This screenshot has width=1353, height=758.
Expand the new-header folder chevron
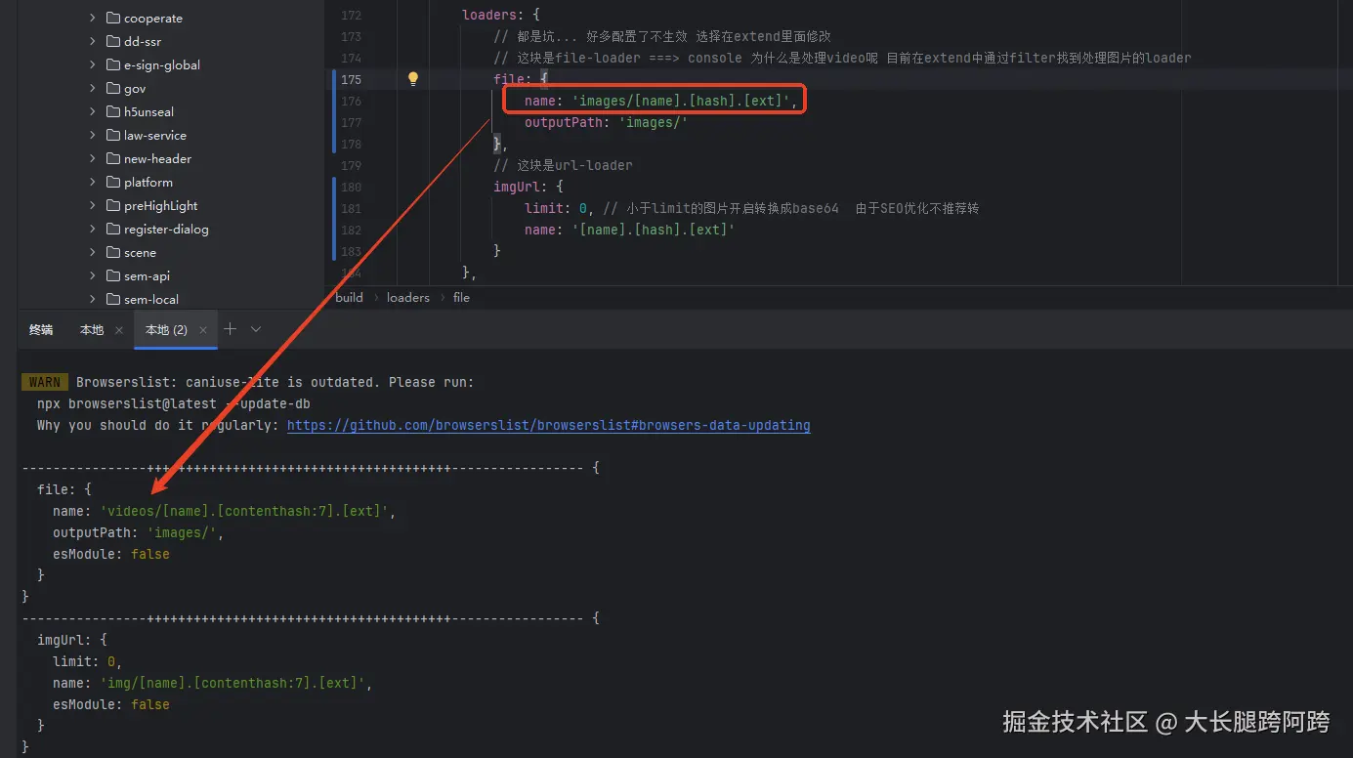click(x=93, y=158)
